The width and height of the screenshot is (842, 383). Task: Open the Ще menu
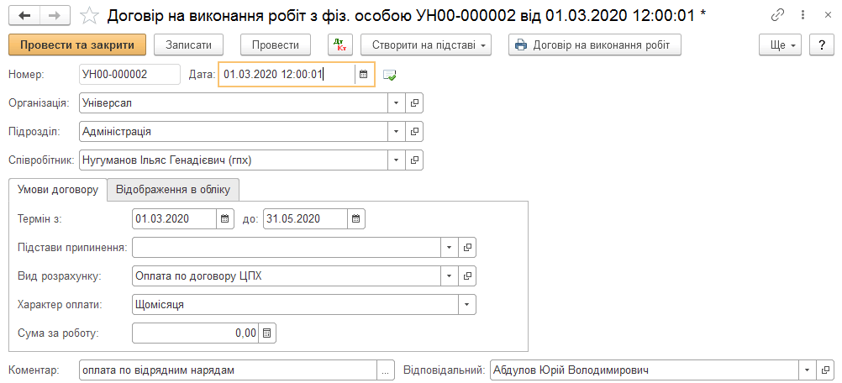[x=781, y=45]
